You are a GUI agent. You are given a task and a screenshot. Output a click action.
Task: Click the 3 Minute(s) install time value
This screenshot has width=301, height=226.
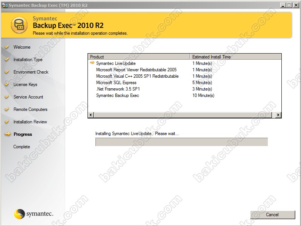click(202, 89)
